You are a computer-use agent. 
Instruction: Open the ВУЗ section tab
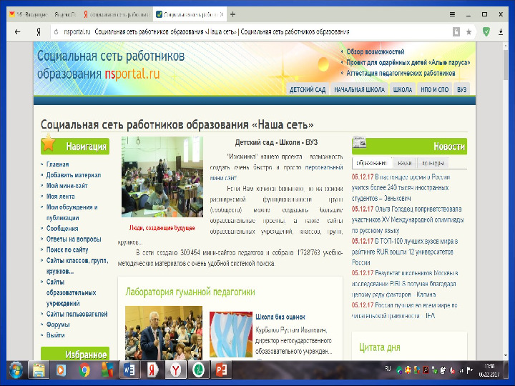[x=461, y=89]
